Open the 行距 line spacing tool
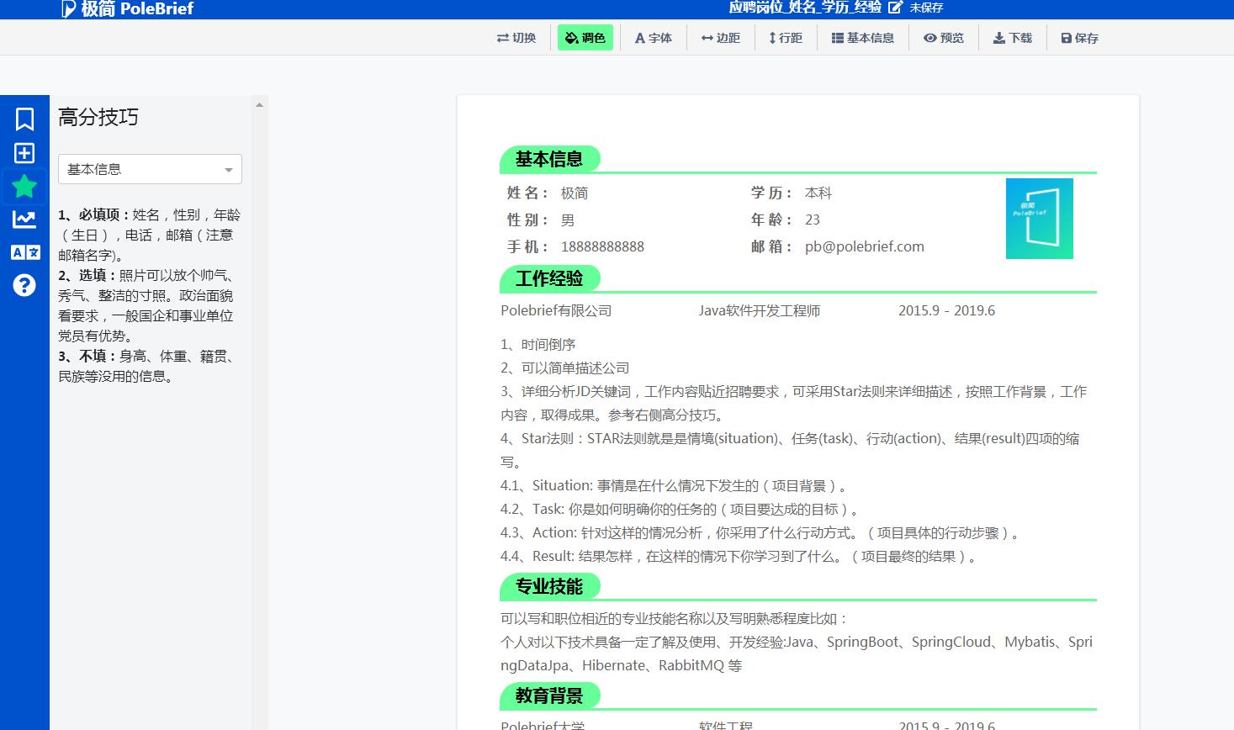The image size is (1234, 730). point(786,37)
